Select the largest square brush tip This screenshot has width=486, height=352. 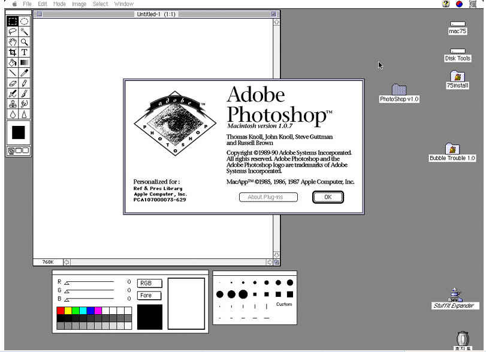290,294
